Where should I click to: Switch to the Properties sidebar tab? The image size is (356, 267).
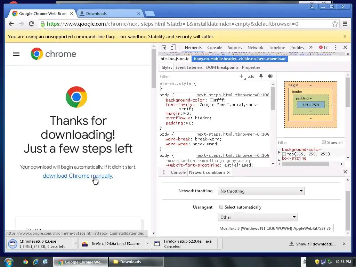click(x=251, y=67)
